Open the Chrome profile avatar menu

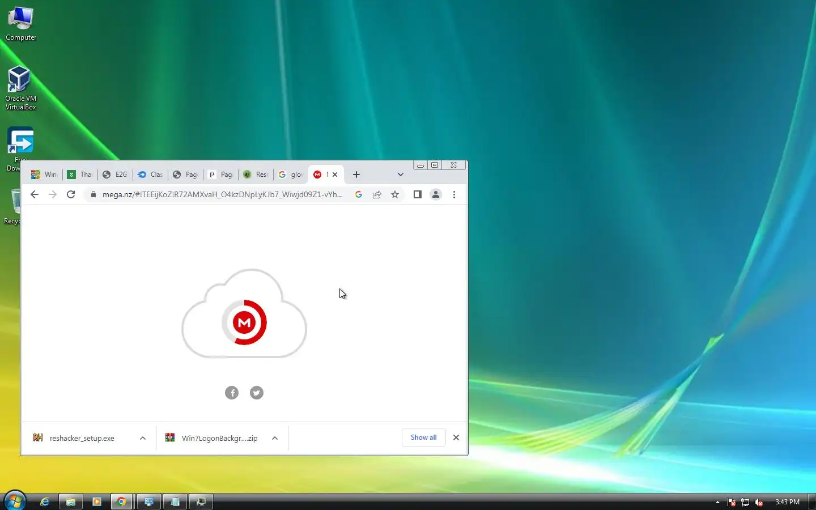[x=436, y=194]
